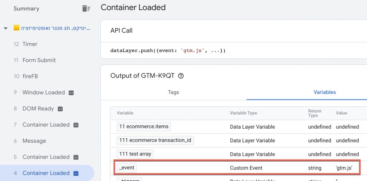Screen dimensions: 367x181
Task: Click the _event variable chip
Action: click(x=127, y=168)
